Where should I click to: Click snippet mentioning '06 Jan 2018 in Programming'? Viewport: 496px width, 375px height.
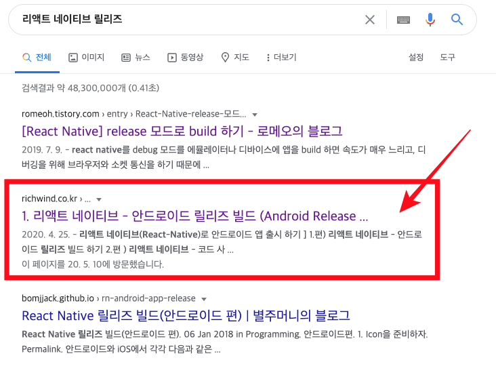point(224,342)
